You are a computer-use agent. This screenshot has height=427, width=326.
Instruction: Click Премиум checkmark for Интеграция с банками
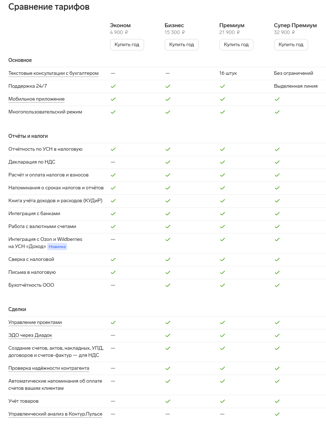tap(222, 214)
